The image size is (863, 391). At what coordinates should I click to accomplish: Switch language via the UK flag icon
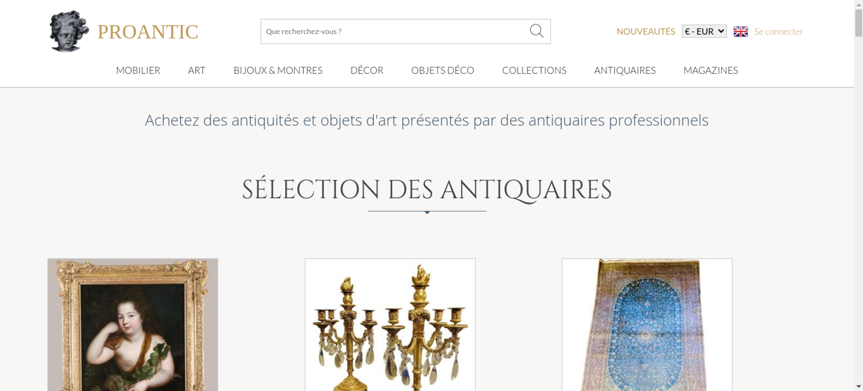(x=740, y=31)
